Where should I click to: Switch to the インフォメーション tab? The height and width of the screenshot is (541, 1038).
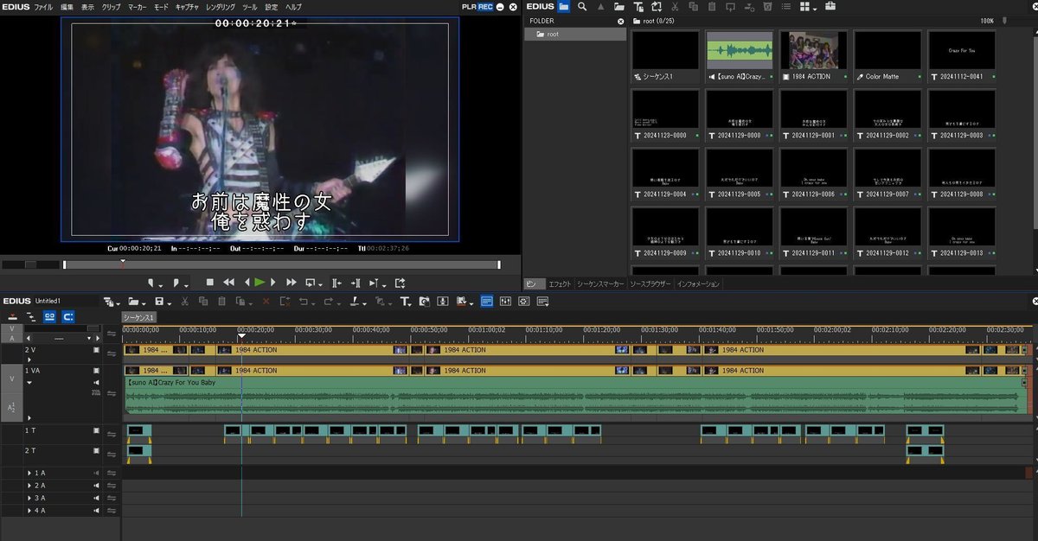(698, 283)
